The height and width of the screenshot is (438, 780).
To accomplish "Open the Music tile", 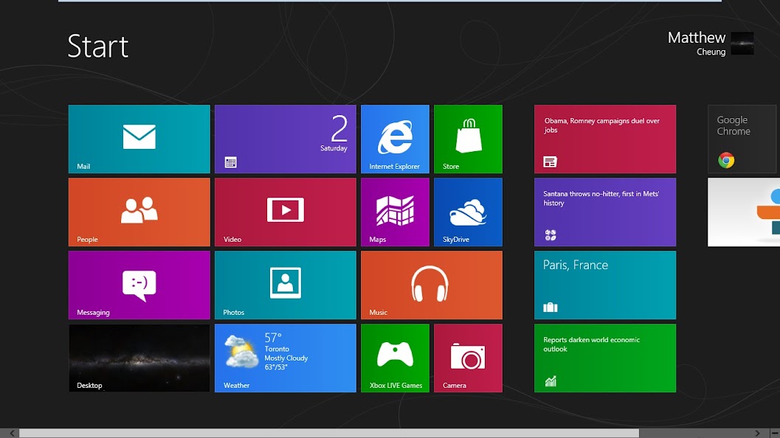I will click(432, 285).
